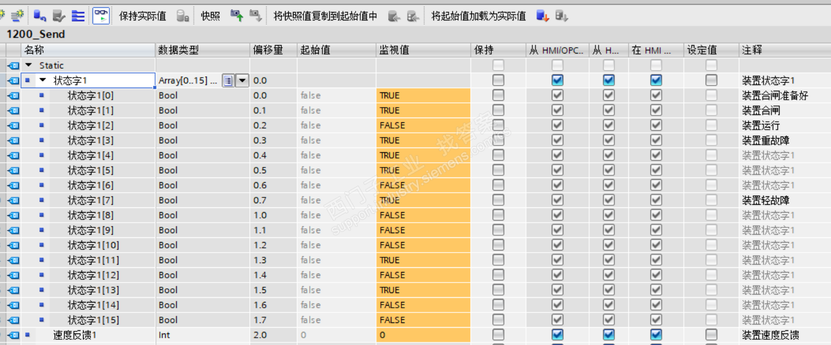The image size is (831, 345).
Task: Click the add new row toolbar icon
Action: (x=17, y=16)
